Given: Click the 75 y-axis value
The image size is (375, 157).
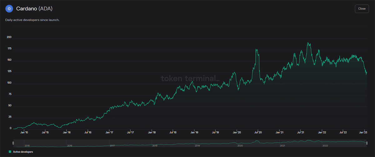Looking at the screenshot, I should click(10, 94).
